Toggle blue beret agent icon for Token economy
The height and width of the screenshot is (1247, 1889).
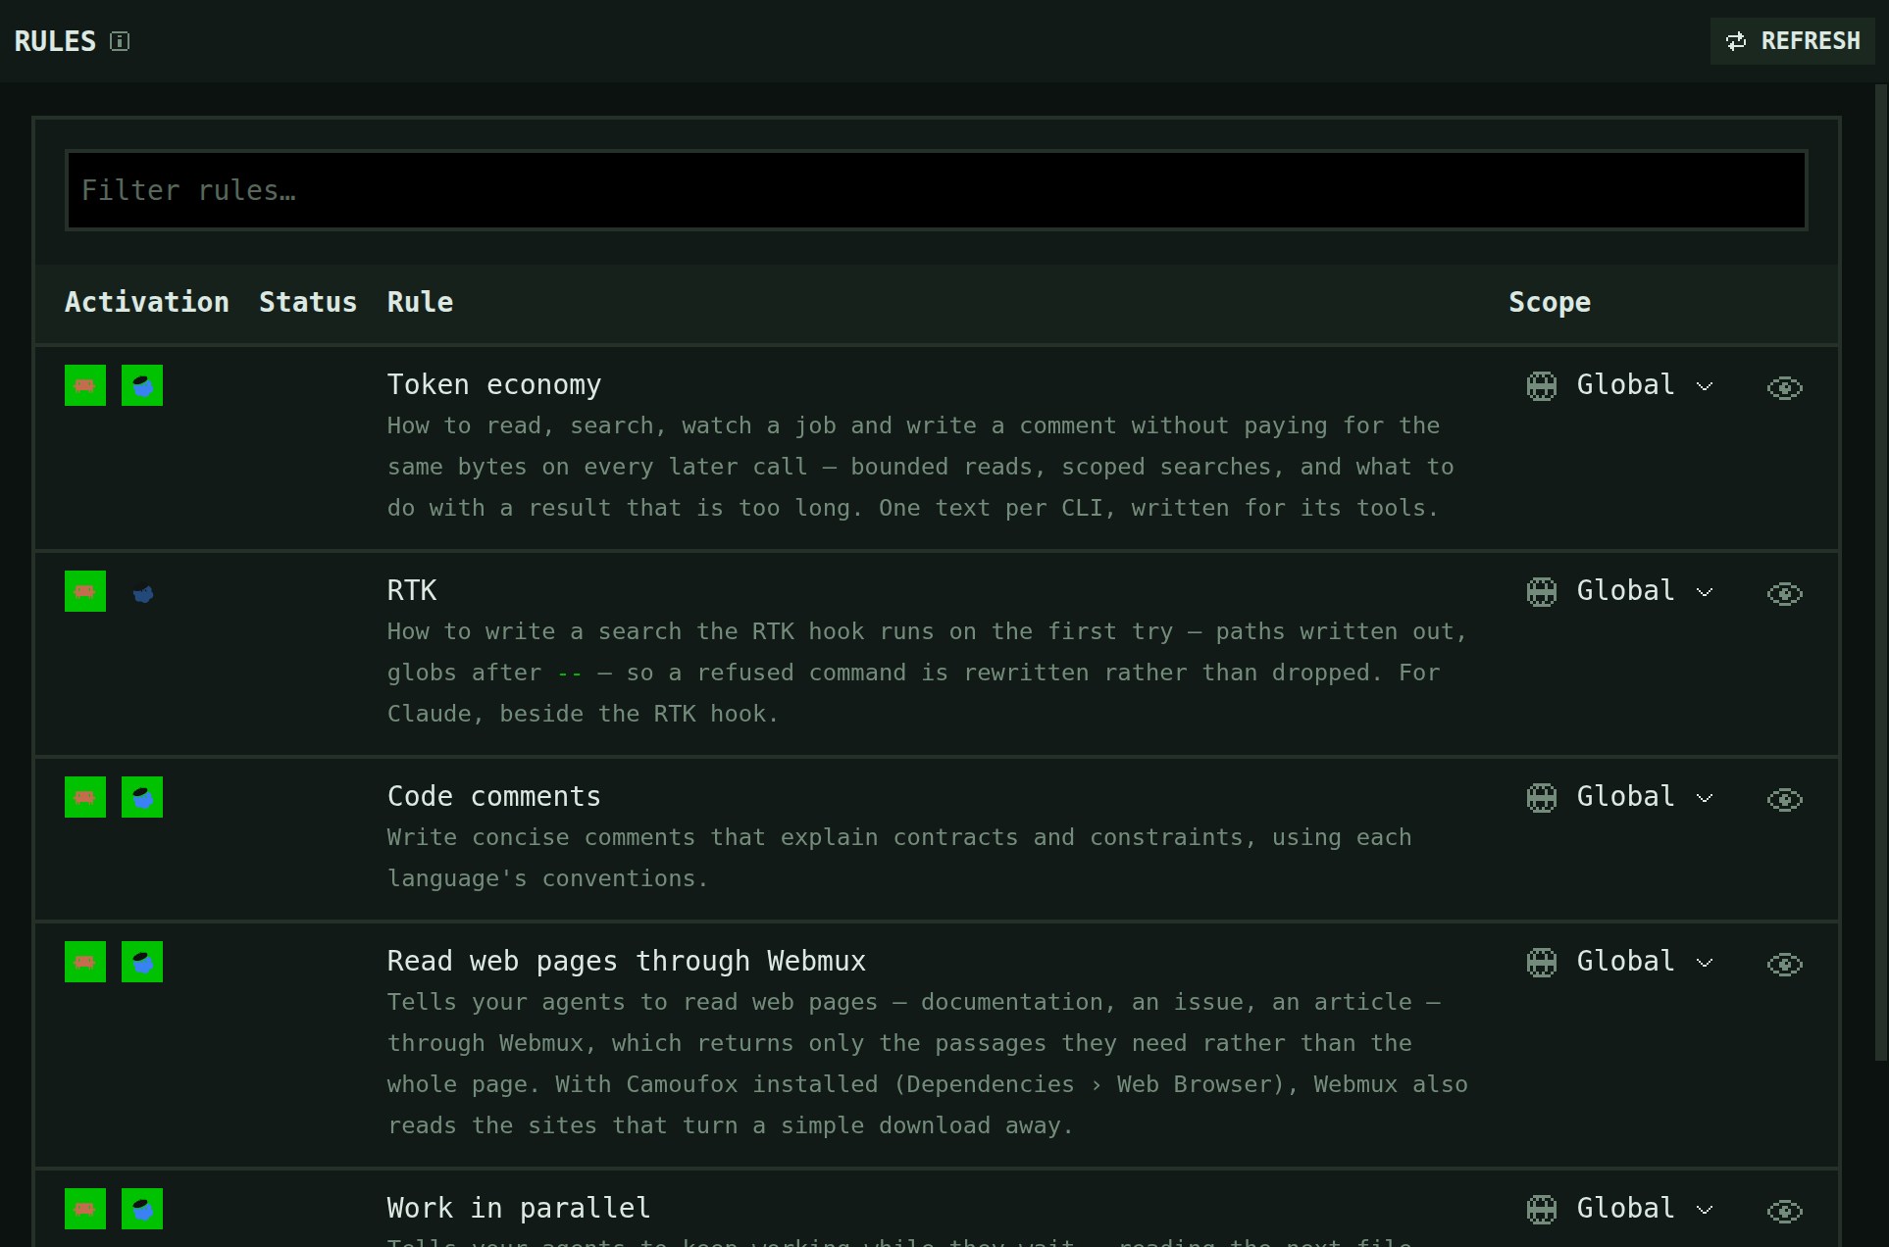pos(142,385)
